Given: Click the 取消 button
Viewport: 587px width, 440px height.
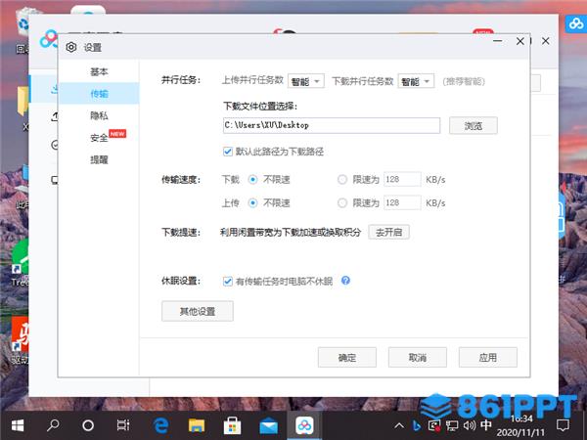Looking at the screenshot, I should [418, 357].
